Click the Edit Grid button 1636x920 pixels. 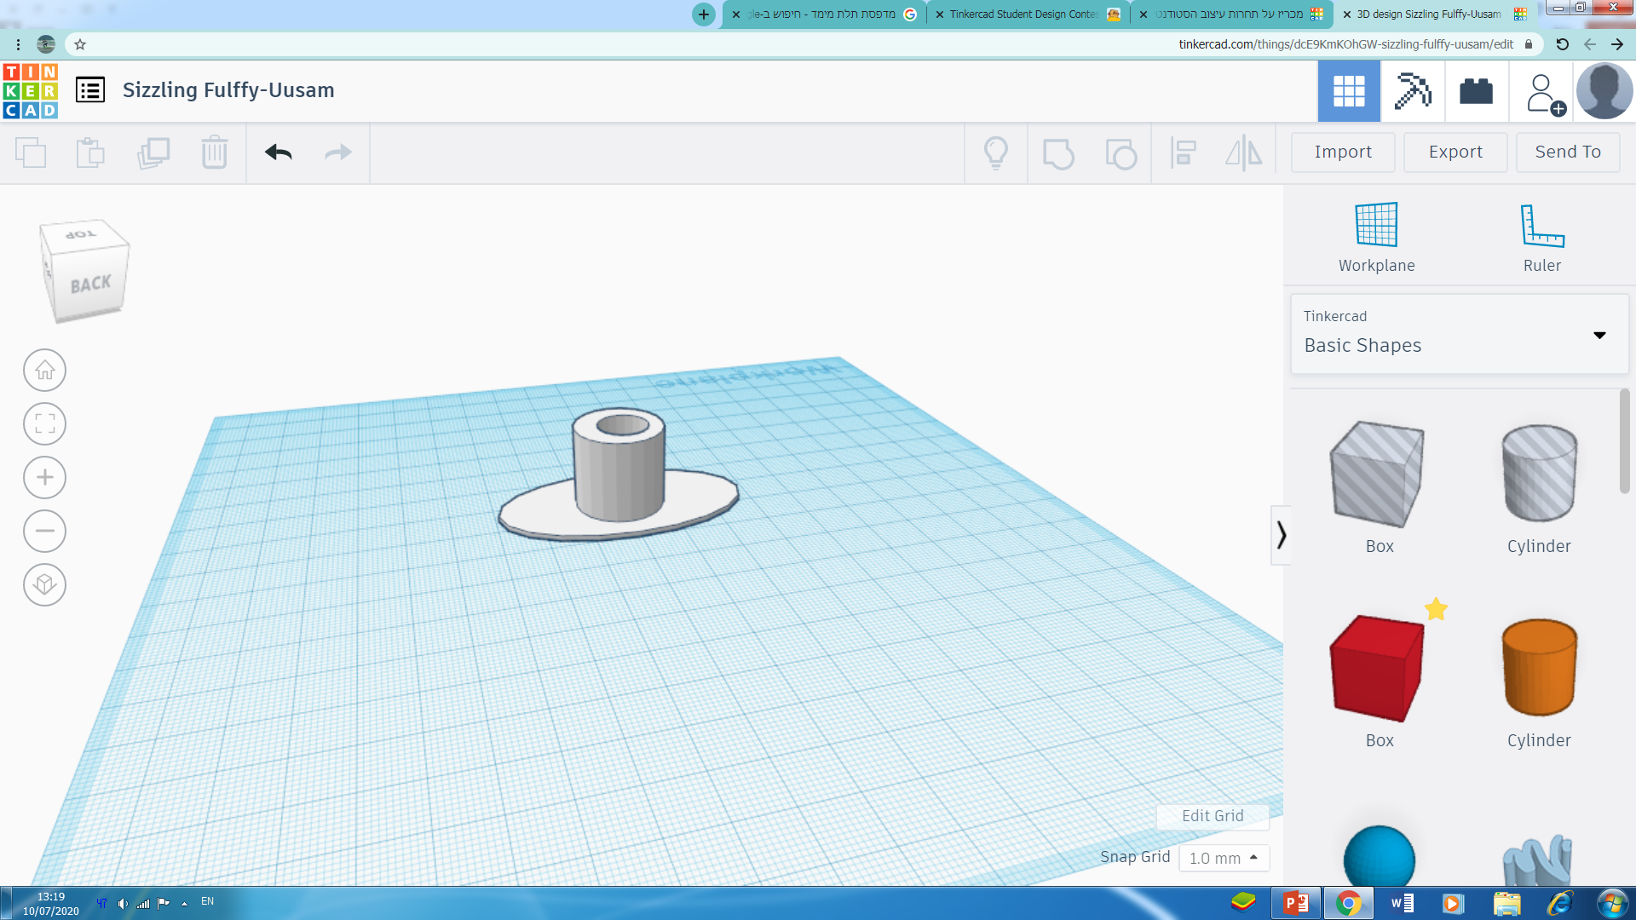(1212, 815)
